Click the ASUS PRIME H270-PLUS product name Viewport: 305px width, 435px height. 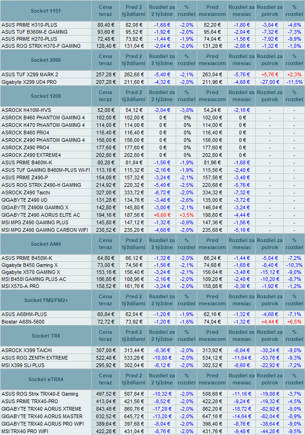[29, 39]
